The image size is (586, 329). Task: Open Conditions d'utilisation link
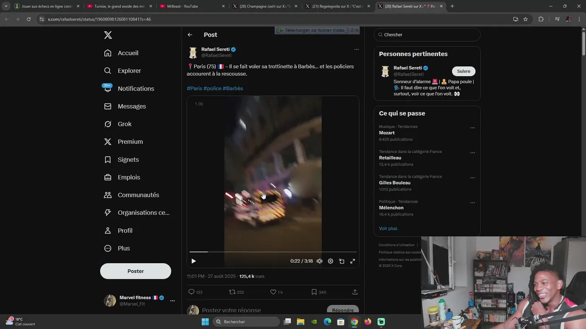(396, 245)
